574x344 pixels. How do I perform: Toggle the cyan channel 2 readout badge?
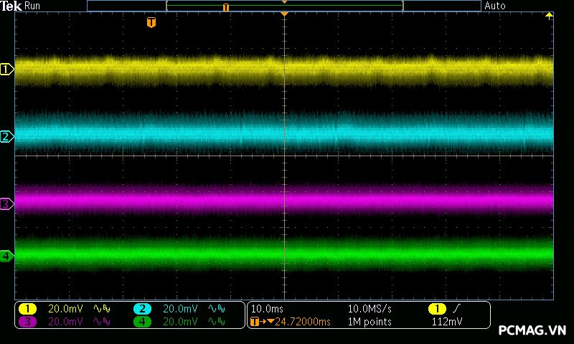tap(143, 309)
